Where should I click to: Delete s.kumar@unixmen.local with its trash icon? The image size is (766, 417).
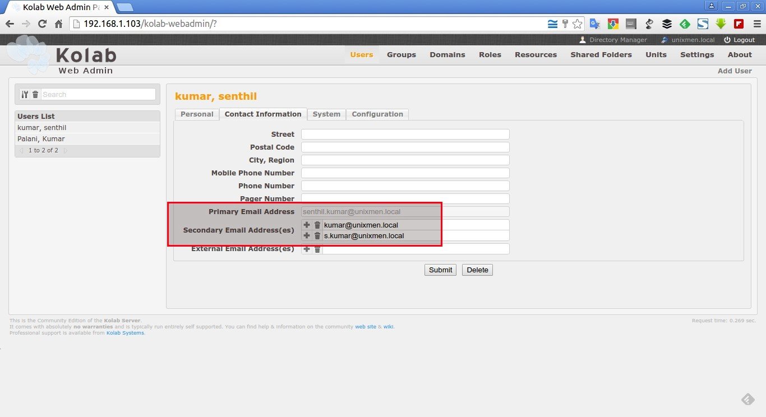click(x=317, y=235)
